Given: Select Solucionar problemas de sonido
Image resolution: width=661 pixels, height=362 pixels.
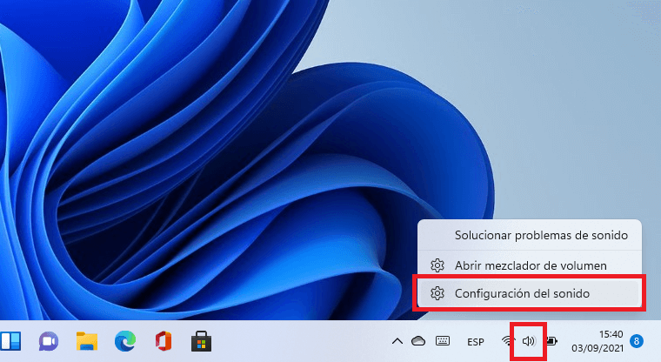Looking at the screenshot, I should click(x=530, y=235).
